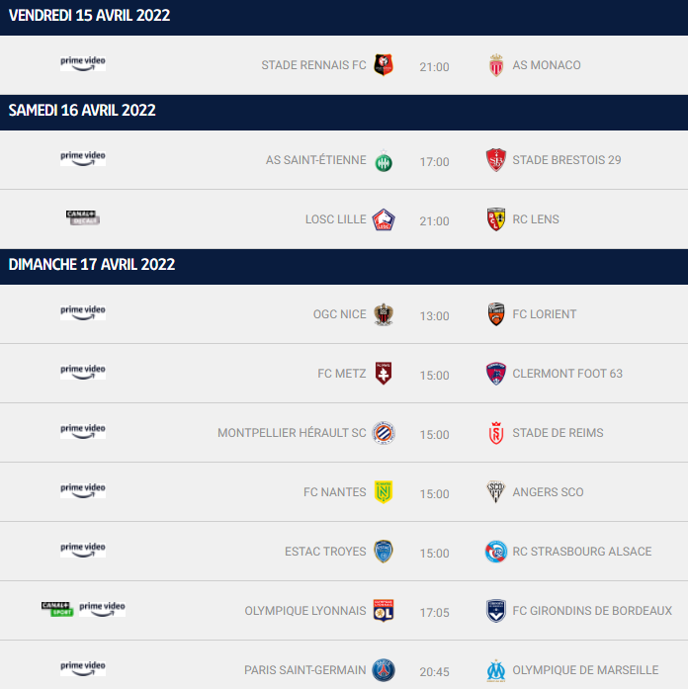Click the LOSC Lille club crest
This screenshot has height=689, width=688.
[x=384, y=219]
